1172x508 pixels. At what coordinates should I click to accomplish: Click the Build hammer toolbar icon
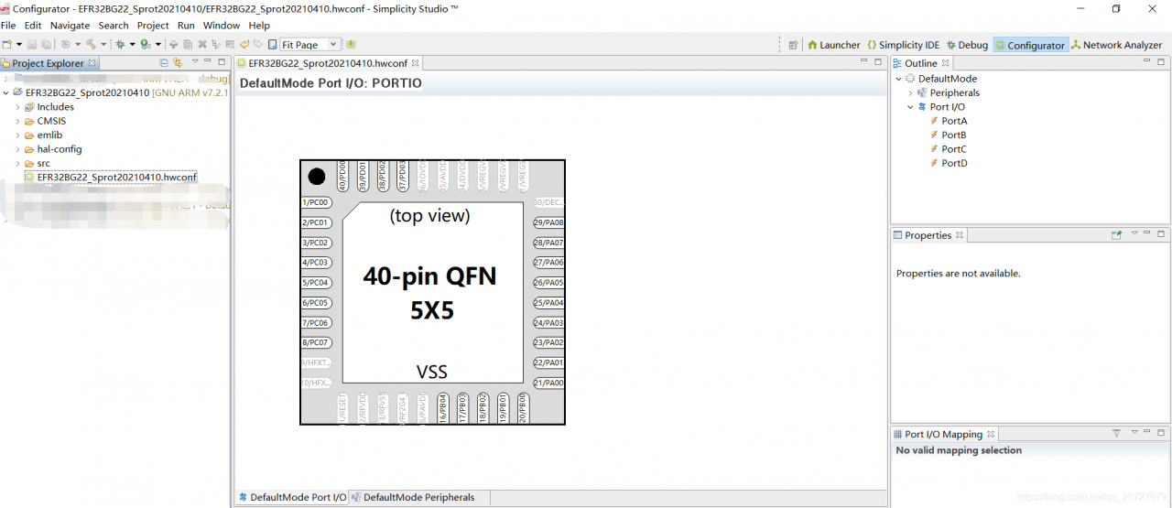(92, 44)
